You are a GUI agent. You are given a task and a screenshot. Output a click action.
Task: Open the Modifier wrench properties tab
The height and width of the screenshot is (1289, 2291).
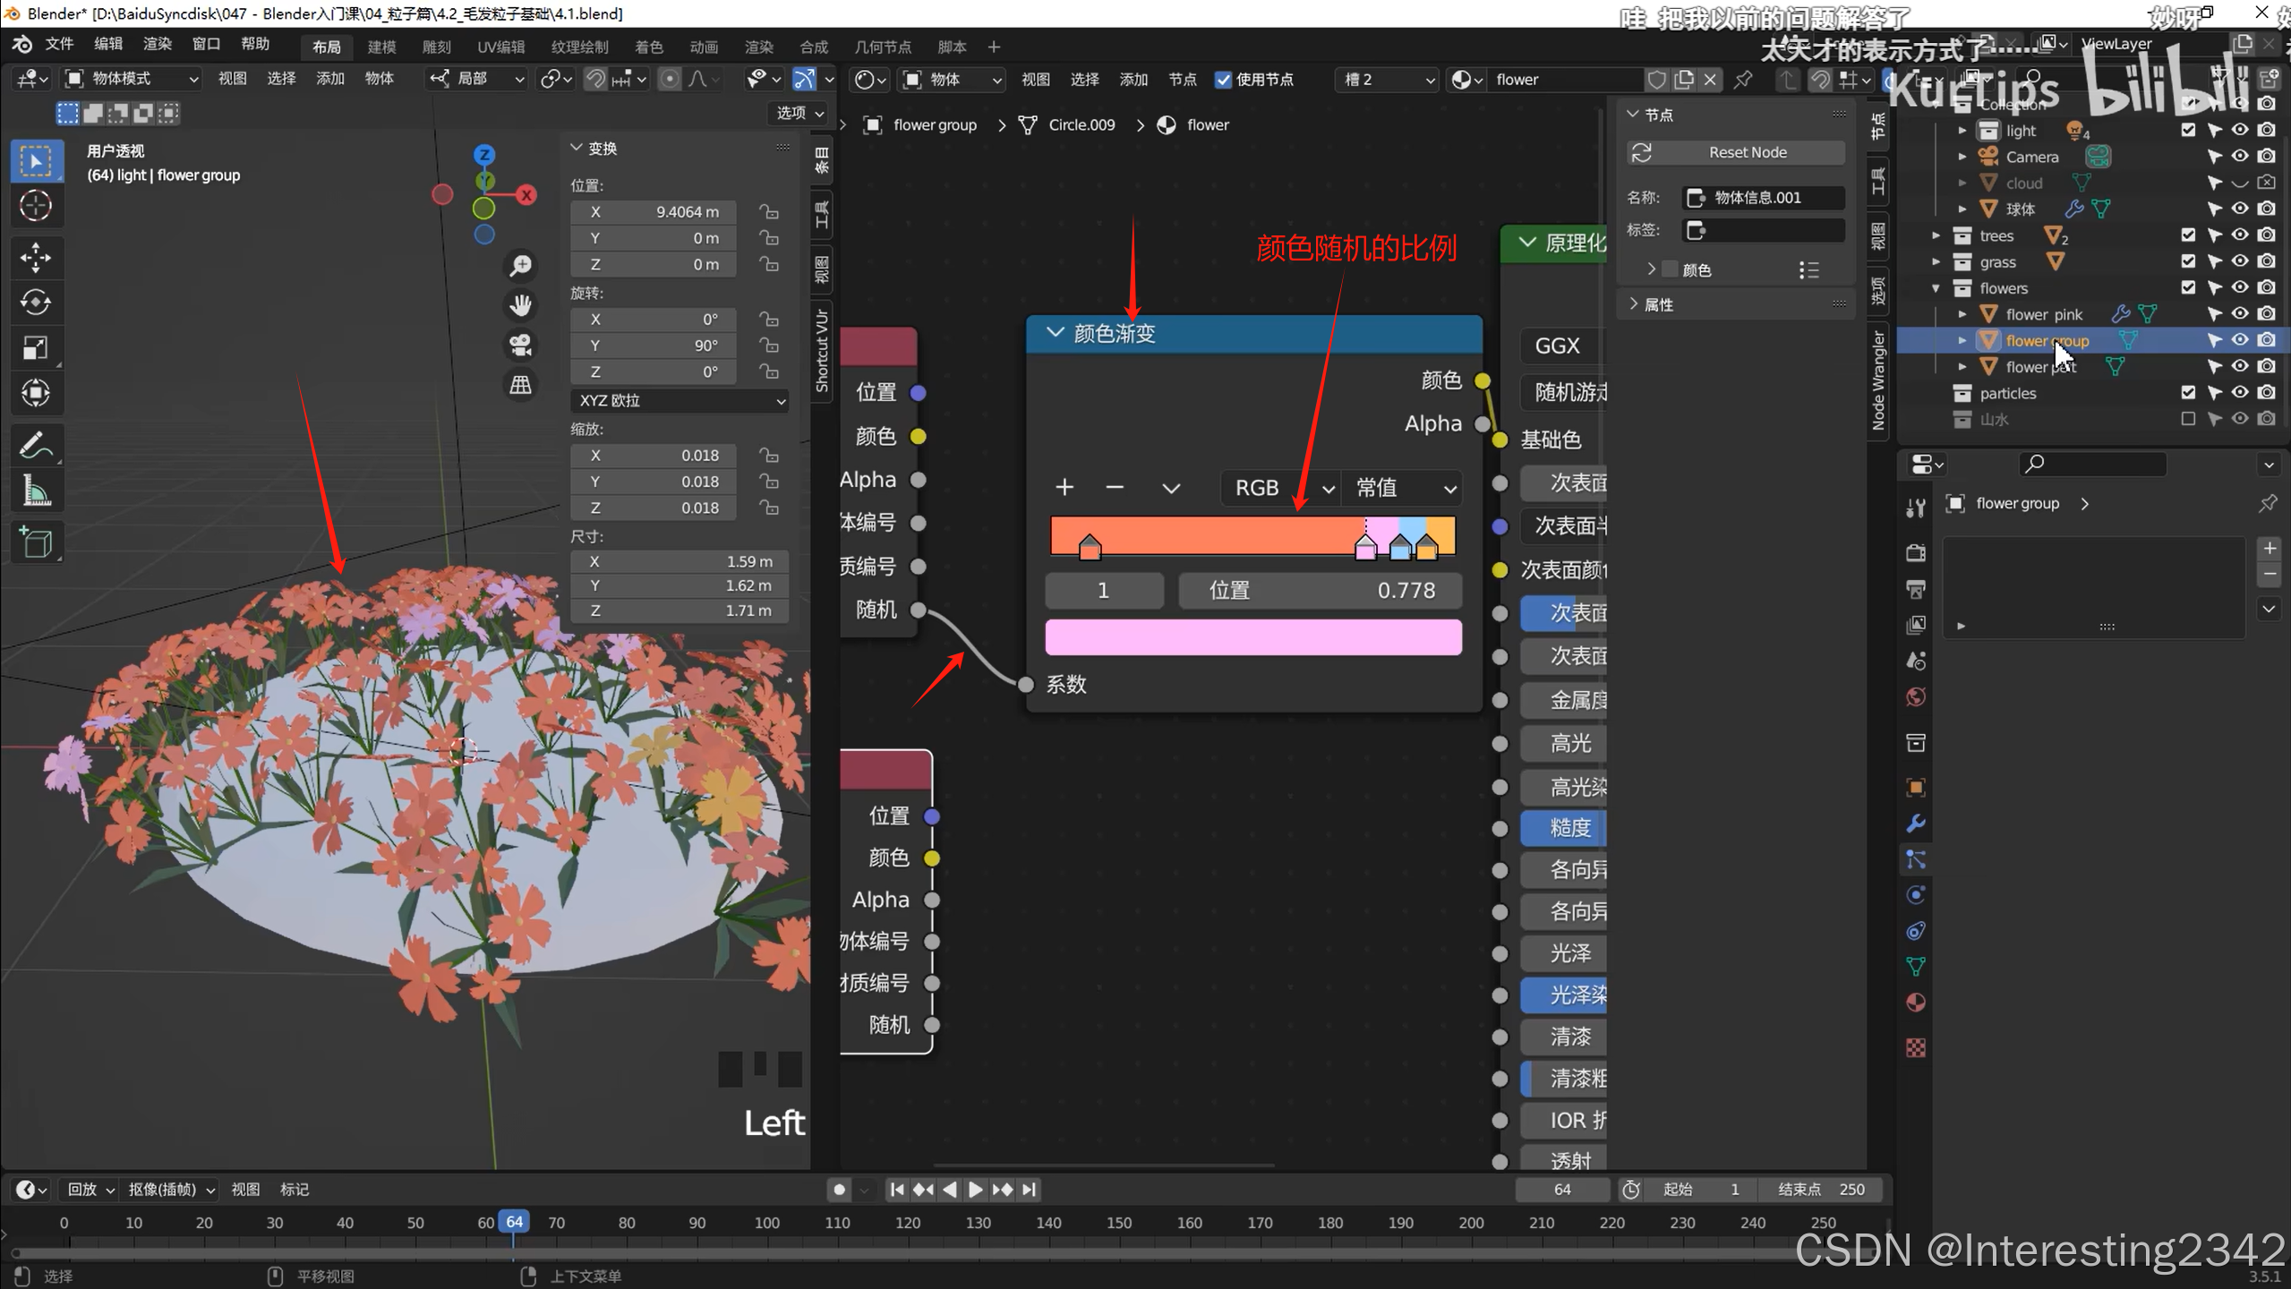[1915, 824]
